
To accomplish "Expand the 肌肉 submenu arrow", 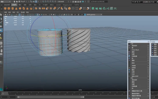I will pos(148,63).
